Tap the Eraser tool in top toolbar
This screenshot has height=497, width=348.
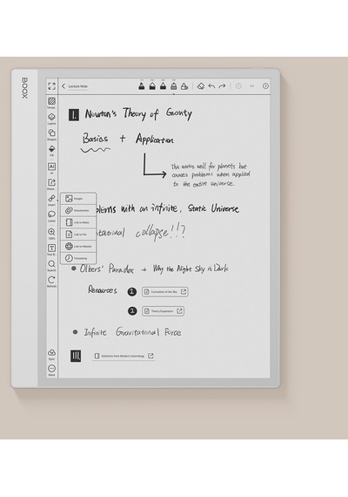tap(201, 86)
